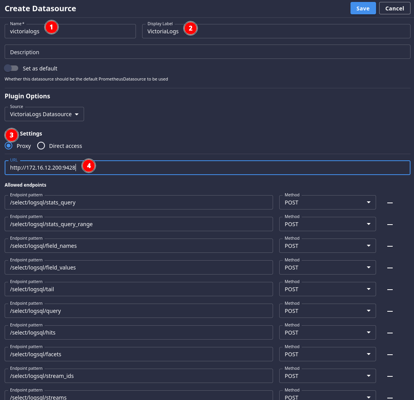
Task: Remove the /select/logsql/facets endpoint row
Action: click(x=390, y=354)
